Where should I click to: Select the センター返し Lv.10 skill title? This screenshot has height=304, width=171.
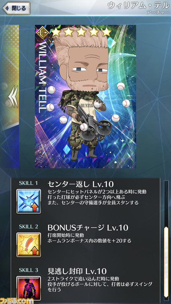click(x=81, y=184)
